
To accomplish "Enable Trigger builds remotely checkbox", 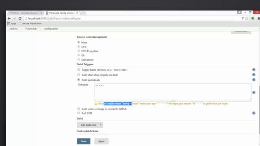I will (78, 70).
